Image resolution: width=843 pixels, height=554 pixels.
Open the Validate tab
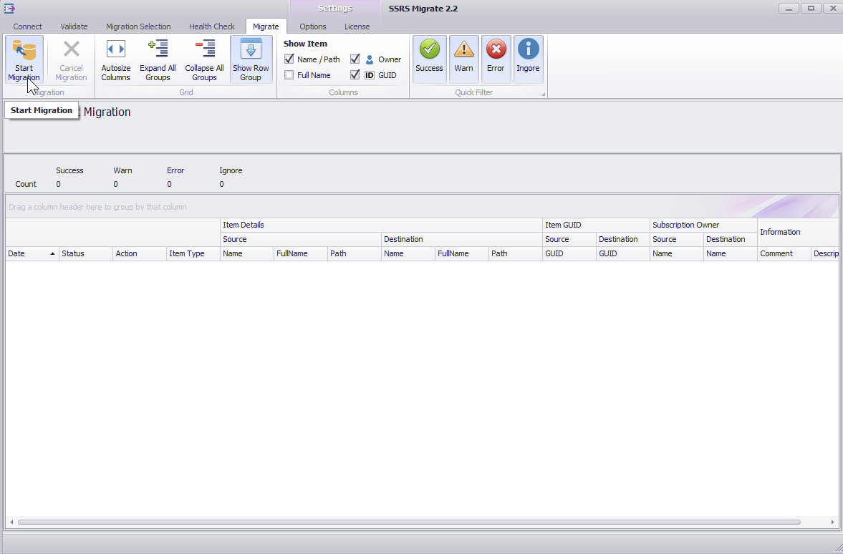(74, 26)
